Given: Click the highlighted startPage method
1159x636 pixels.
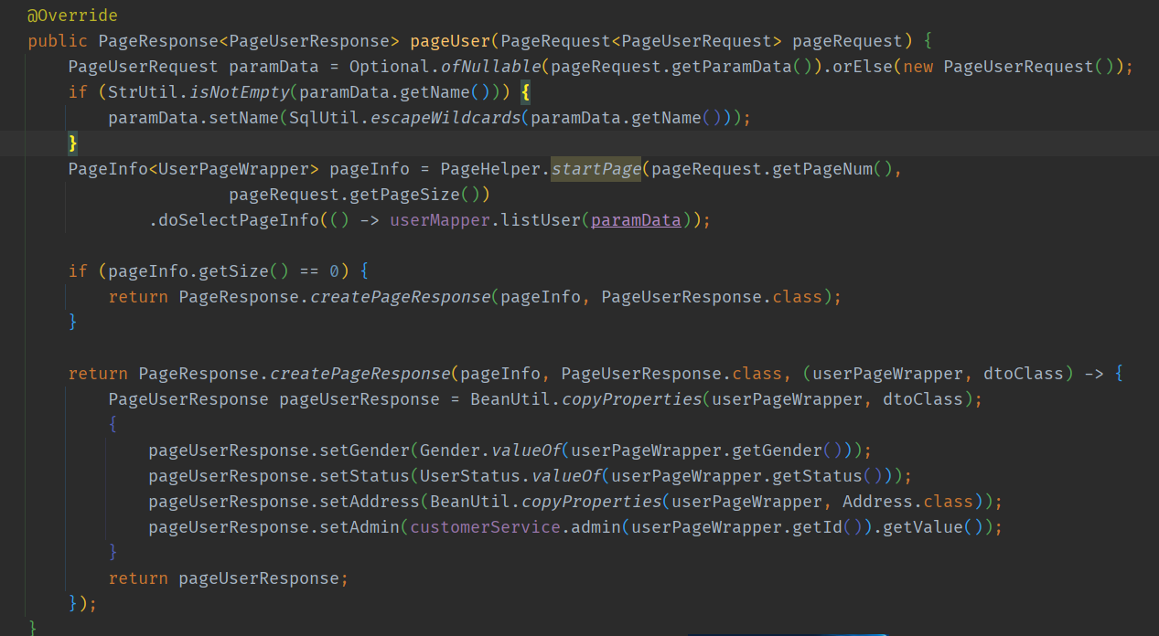Looking at the screenshot, I should click(x=596, y=169).
